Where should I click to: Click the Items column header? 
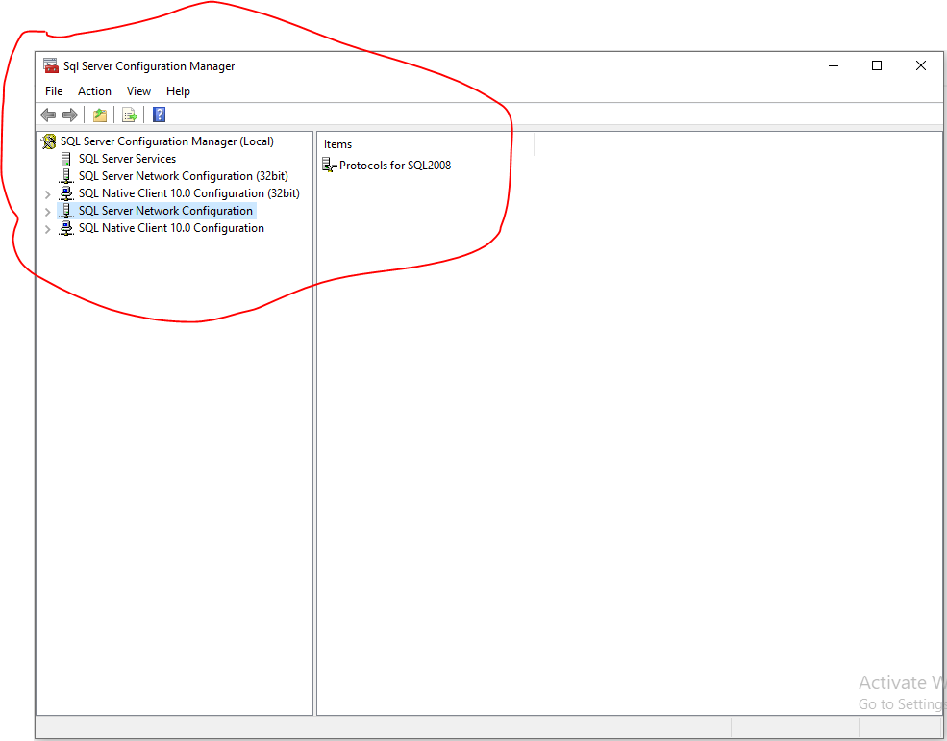point(426,144)
